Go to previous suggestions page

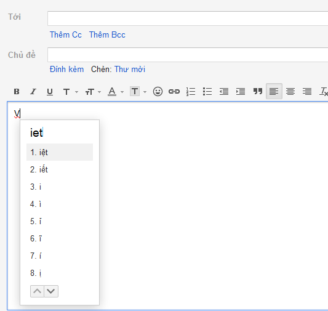pyautogui.click(x=37, y=291)
